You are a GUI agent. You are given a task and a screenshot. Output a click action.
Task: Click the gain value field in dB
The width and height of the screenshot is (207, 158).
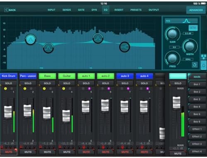point(188,34)
